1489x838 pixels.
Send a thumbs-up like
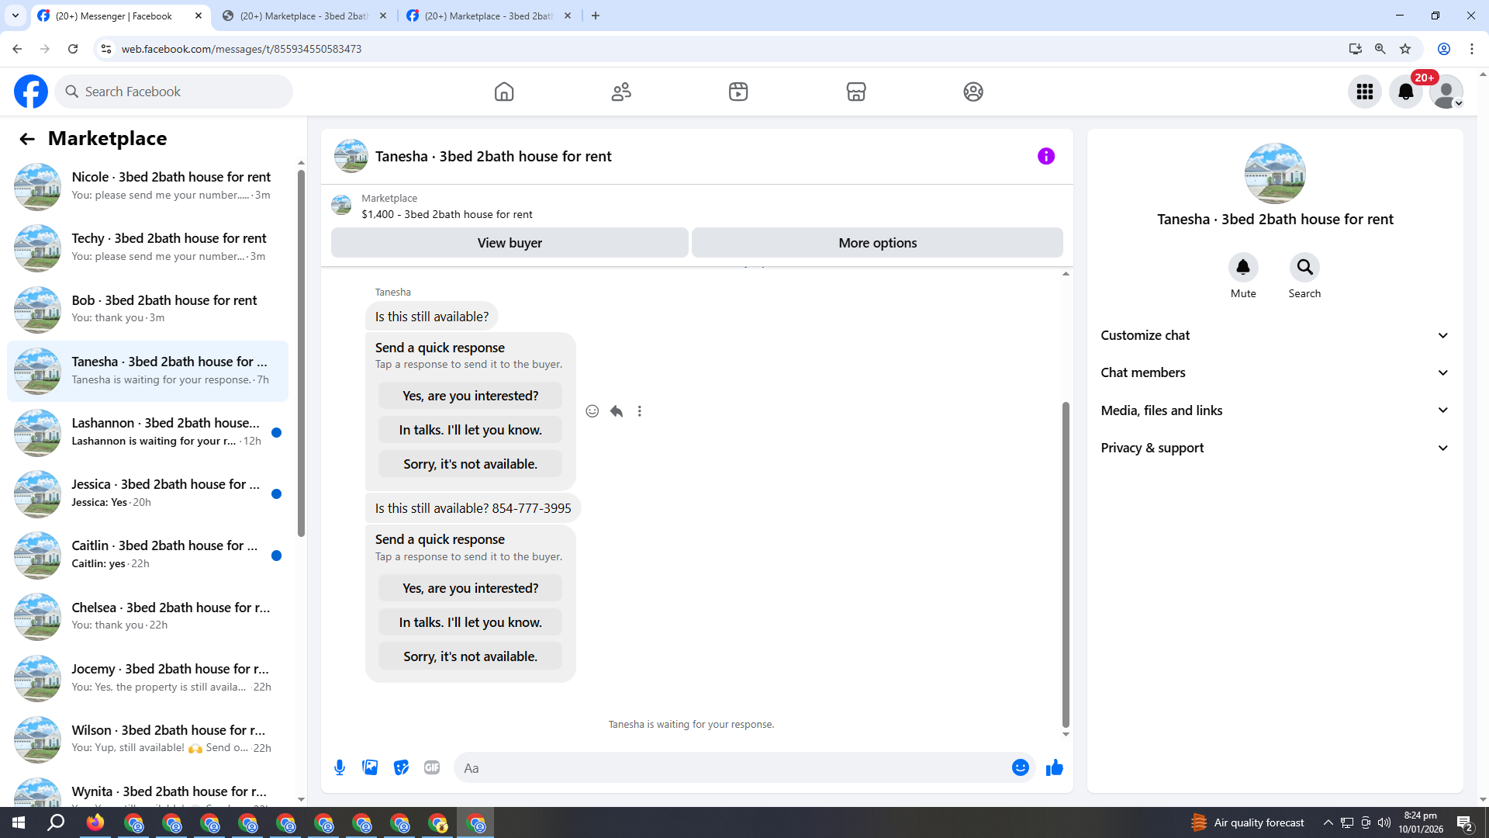1054,767
